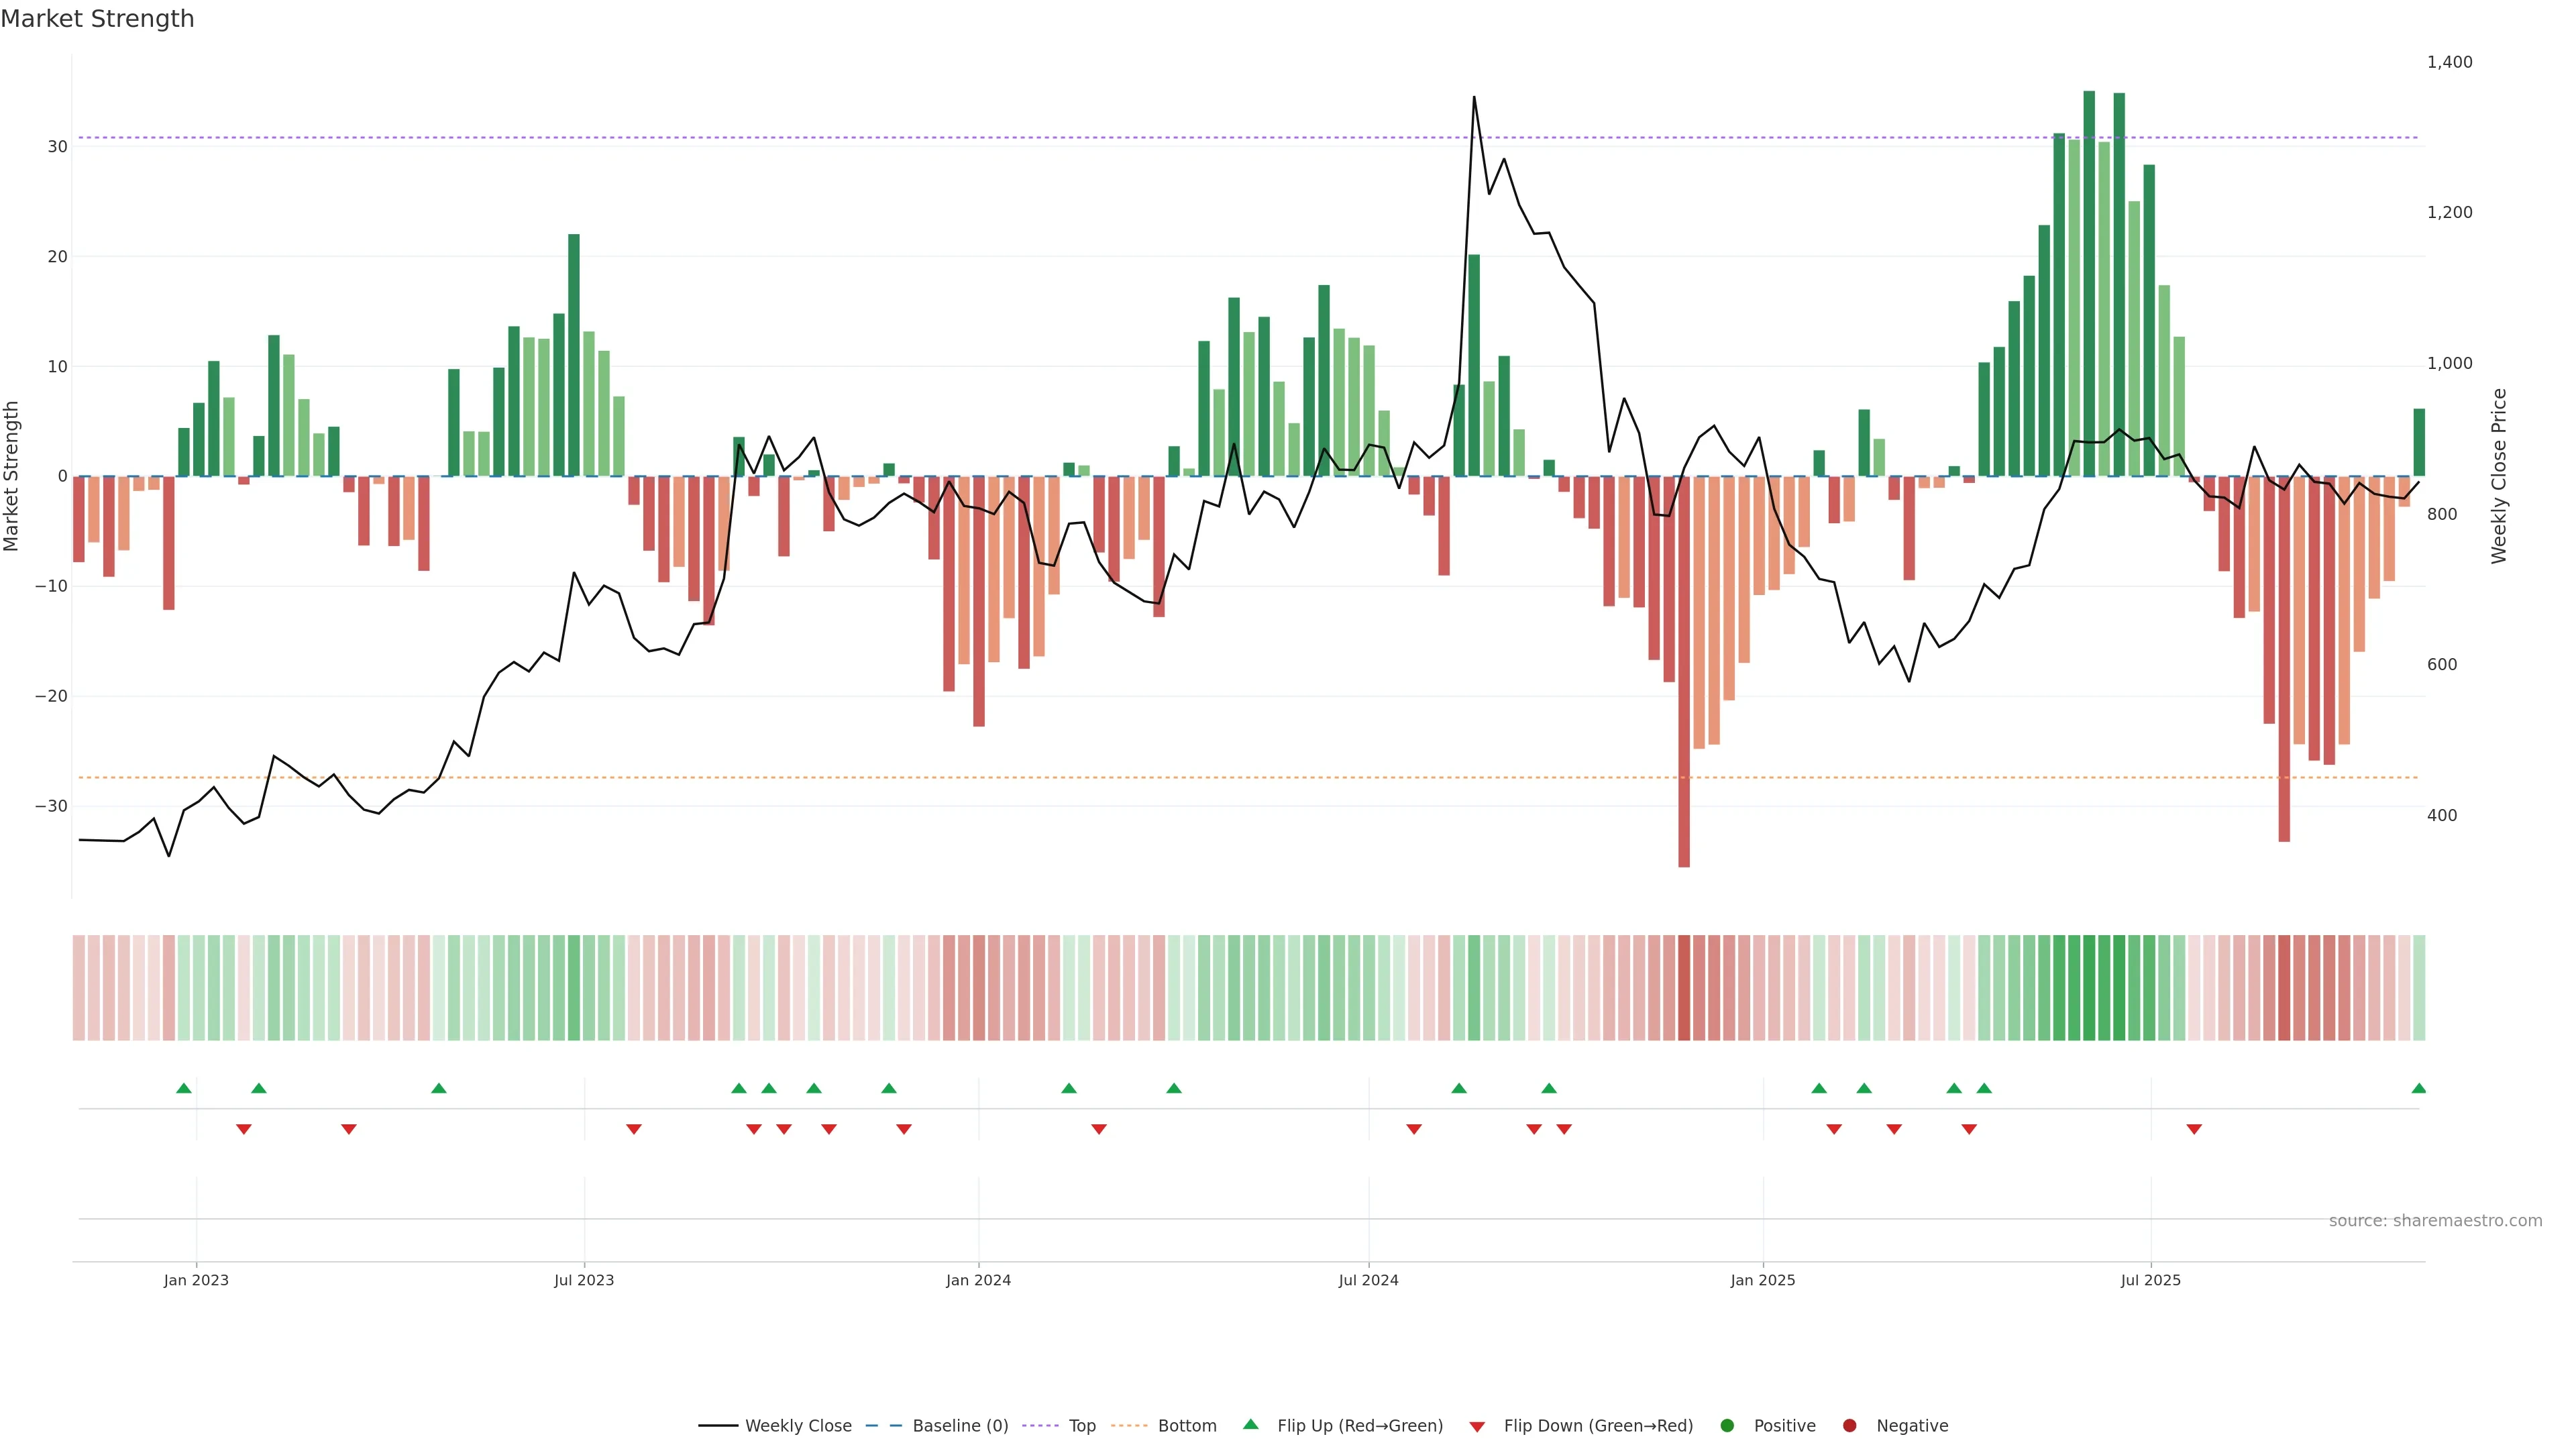Click the Jan 2024 x-axis label
Image resolution: width=2576 pixels, height=1449 pixels.
coord(978,1280)
